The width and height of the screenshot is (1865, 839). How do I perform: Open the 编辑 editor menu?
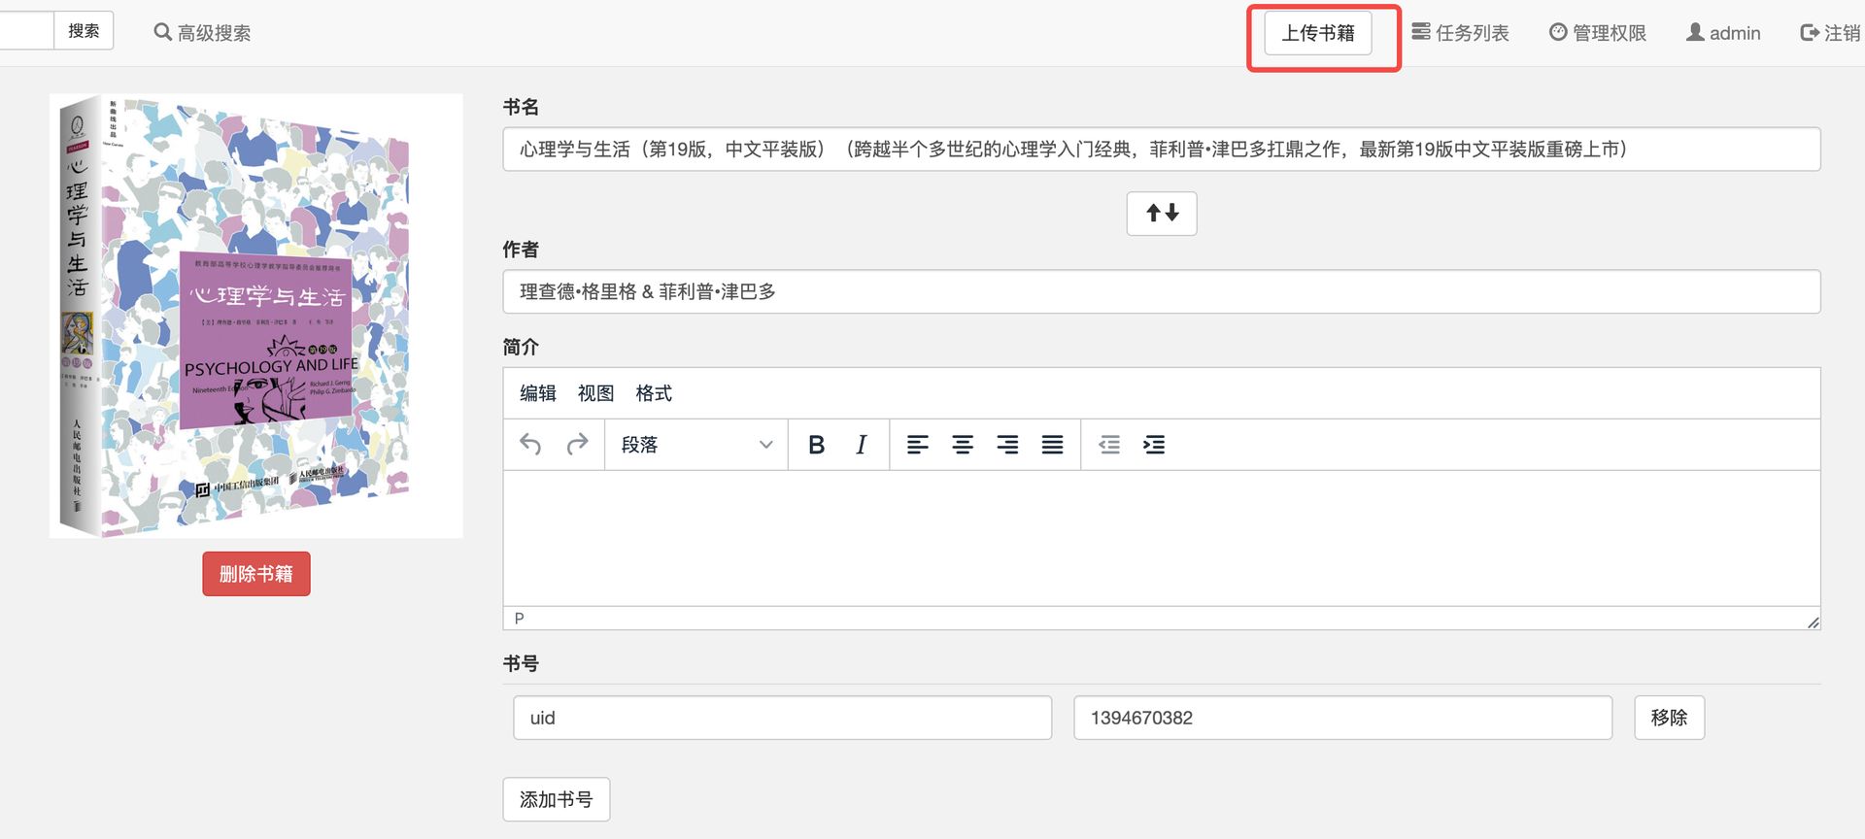pyautogui.click(x=538, y=393)
